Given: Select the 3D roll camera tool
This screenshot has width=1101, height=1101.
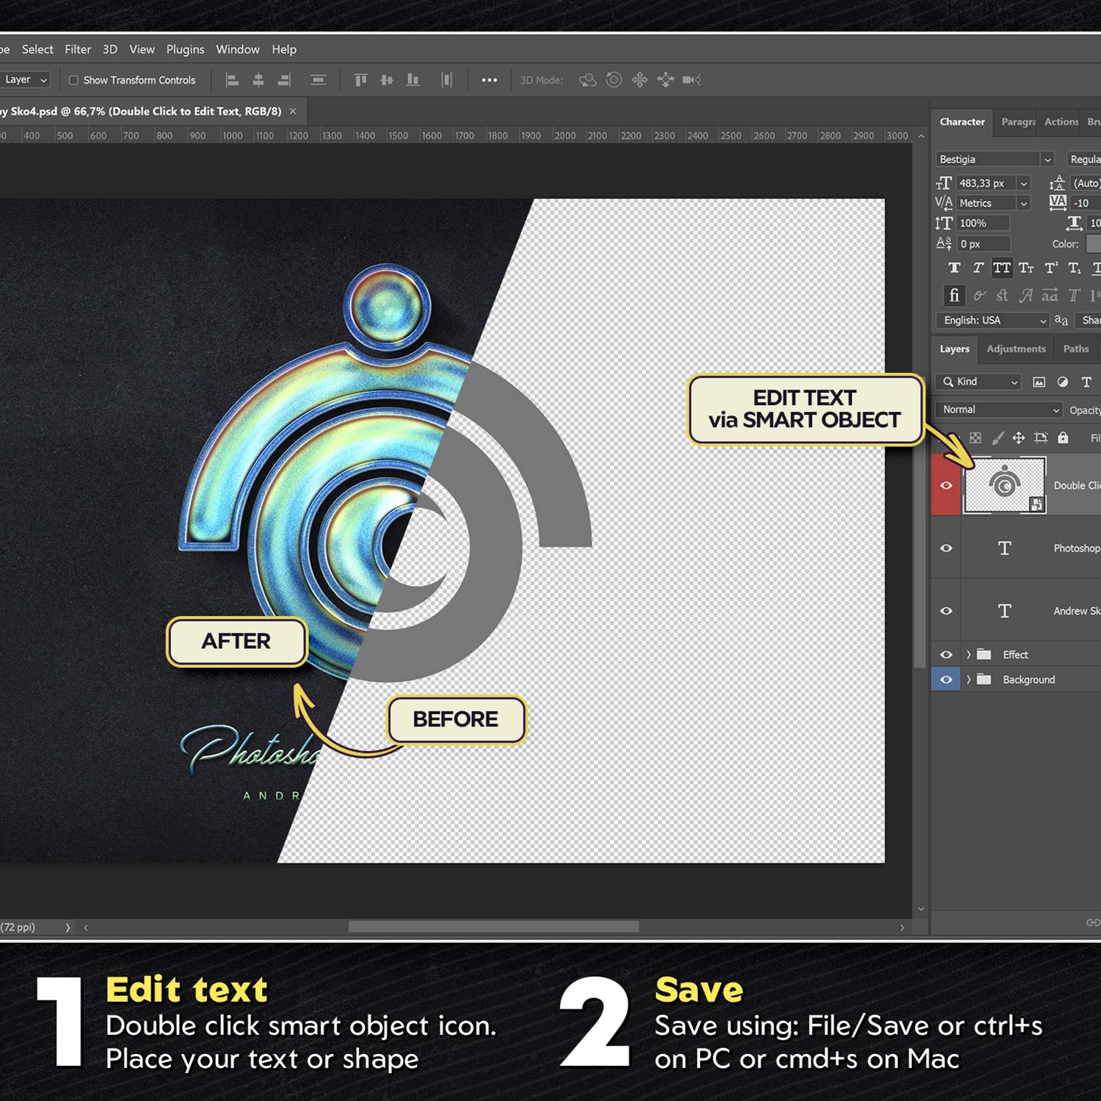Looking at the screenshot, I should [x=614, y=80].
